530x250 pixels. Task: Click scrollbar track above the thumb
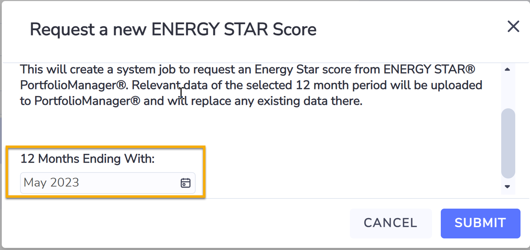508,91
